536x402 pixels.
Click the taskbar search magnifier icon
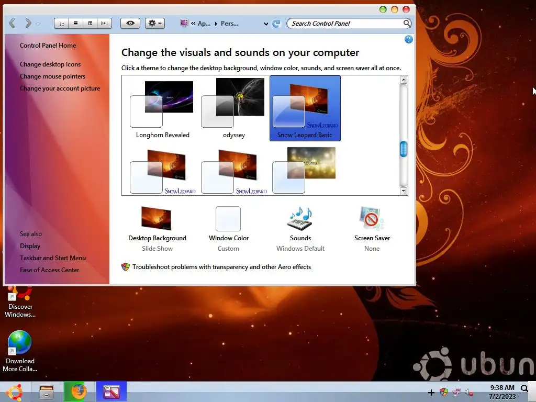(x=524, y=388)
